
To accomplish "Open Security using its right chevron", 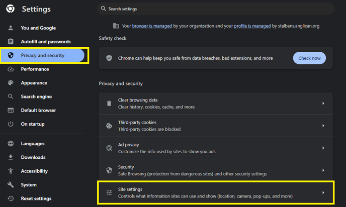I will pyautogui.click(x=323, y=170).
